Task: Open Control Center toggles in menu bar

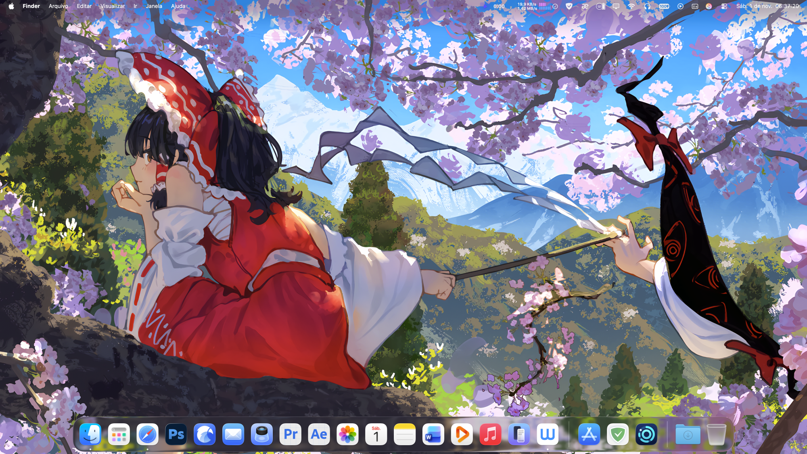Action: [724, 6]
